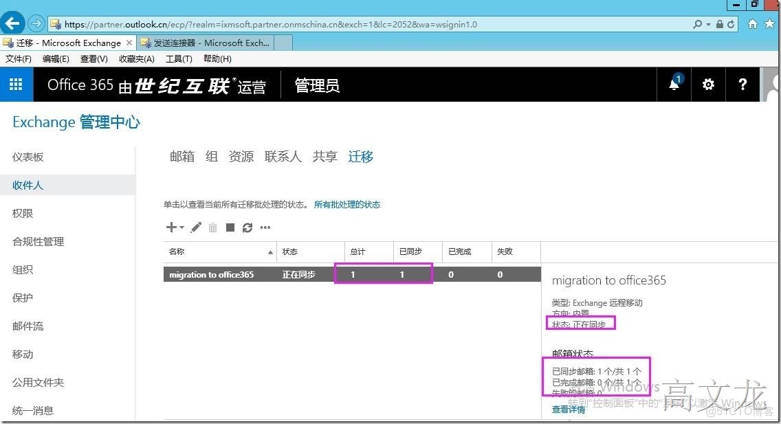Open more options via the ellipsis icon
Viewport: 781px width, 424px height.
click(265, 227)
